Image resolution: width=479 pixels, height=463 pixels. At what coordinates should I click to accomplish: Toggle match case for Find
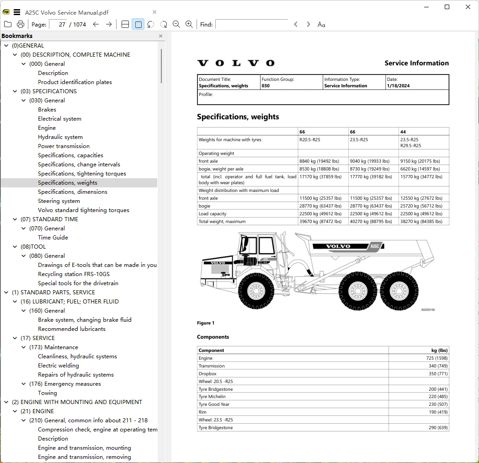coord(321,24)
